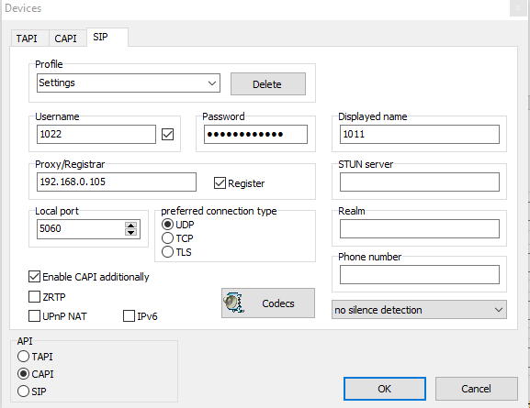The width and height of the screenshot is (530, 408).
Task: Enable the IPv6 checkbox
Action: click(129, 316)
